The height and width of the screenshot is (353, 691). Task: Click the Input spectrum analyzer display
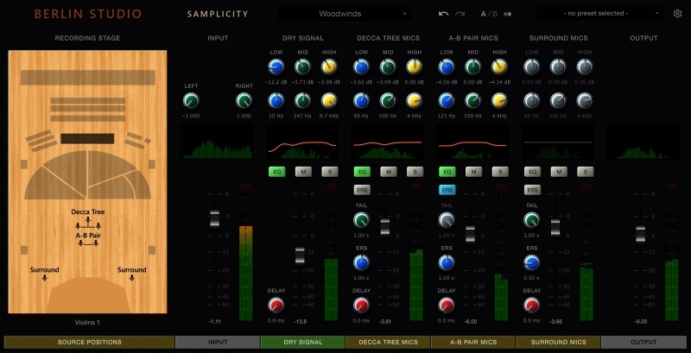[x=218, y=142]
